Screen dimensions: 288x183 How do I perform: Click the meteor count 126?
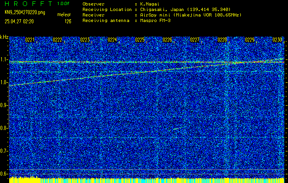point(68,22)
